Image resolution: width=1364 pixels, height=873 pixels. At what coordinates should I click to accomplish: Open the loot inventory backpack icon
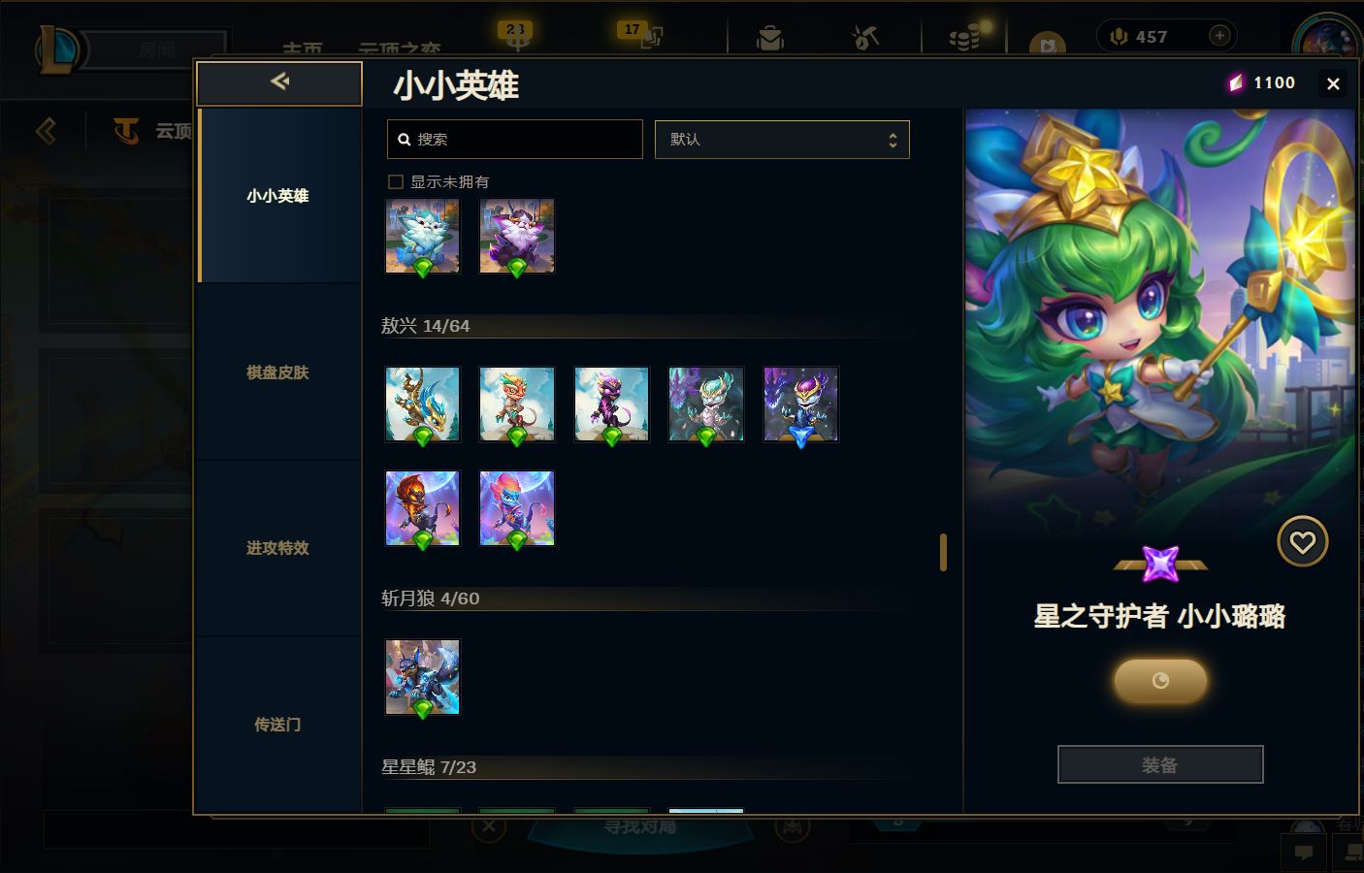coord(770,37)
